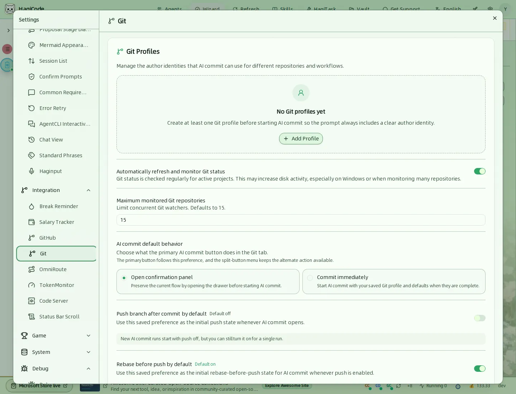
Task: Click the Confirm Prompts shield icon
Action: click(32, 77)
